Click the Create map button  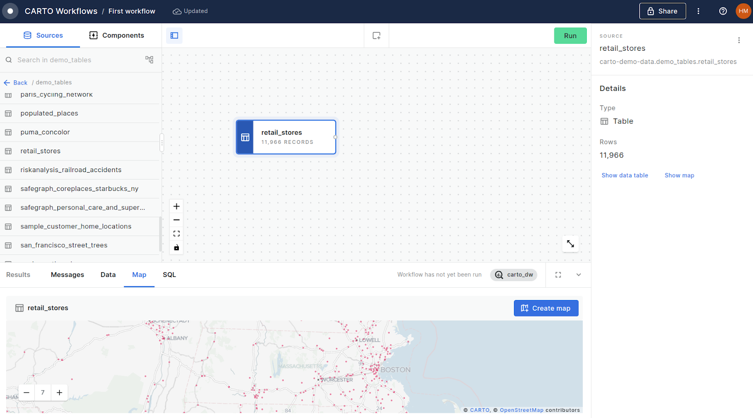(x=546, y=308)
